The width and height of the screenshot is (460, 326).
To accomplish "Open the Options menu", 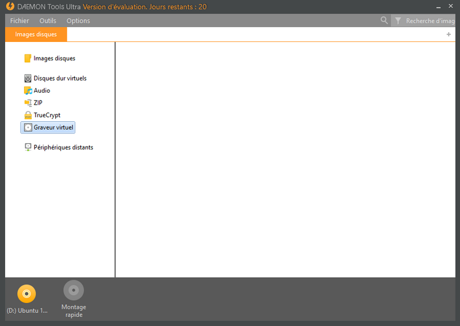I will [78, 21].
